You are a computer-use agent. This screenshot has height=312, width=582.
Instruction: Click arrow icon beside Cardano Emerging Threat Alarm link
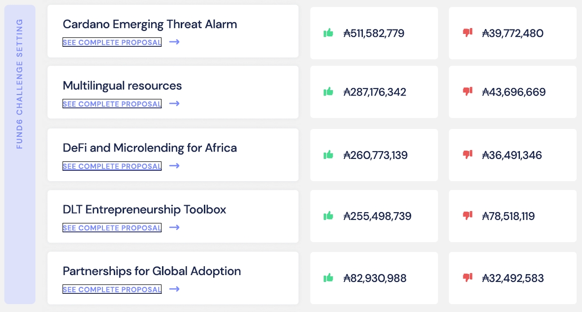pyautogui.click(x=174, y=42)
